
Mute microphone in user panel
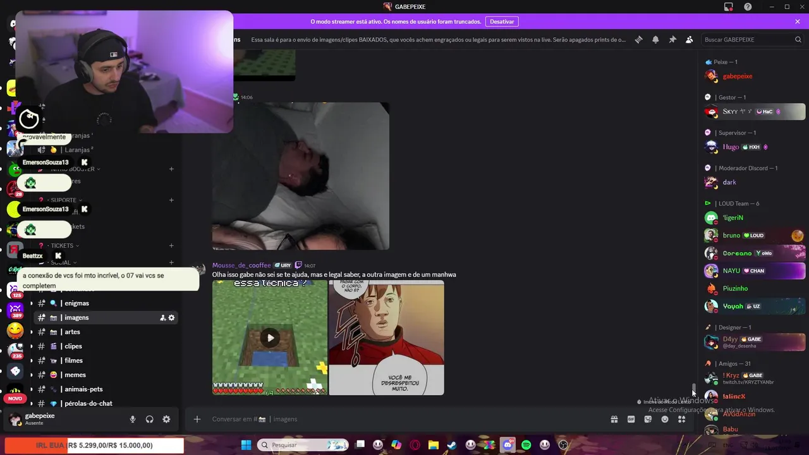(x=133, y=419)
